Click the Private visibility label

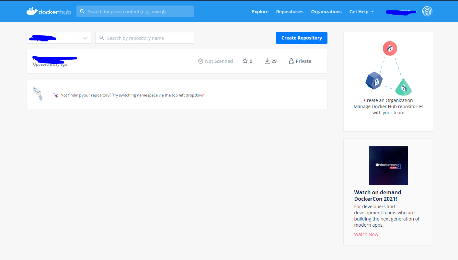tap(303, 61)
